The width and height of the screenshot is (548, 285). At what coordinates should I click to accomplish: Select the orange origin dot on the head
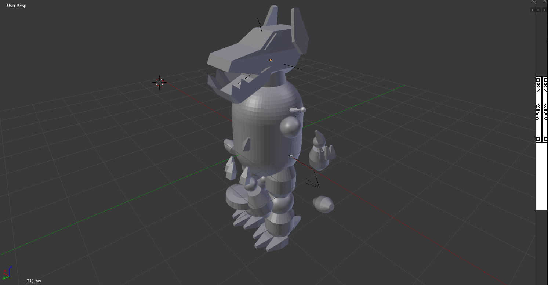[271, 60]
